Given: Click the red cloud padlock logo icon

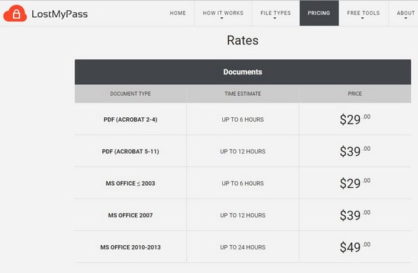Looking at the screenshot, I should point(15,14).
